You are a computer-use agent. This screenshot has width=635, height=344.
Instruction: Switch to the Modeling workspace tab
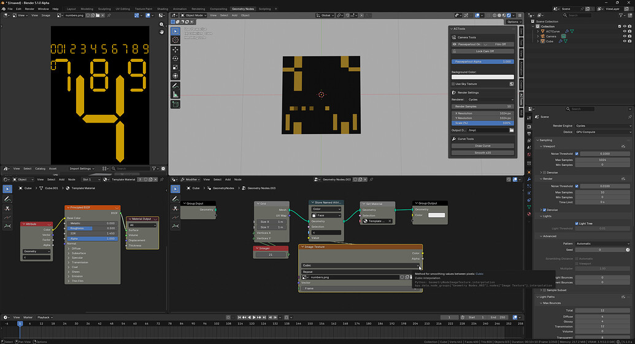87,9
